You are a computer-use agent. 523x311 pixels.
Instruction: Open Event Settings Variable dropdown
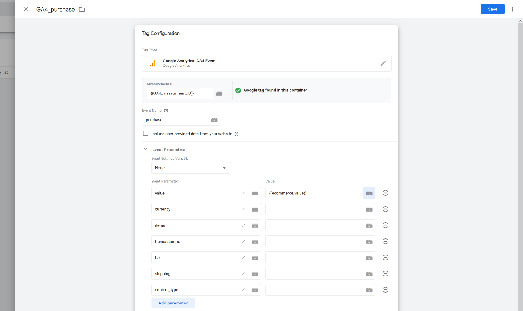coord(190,168)
